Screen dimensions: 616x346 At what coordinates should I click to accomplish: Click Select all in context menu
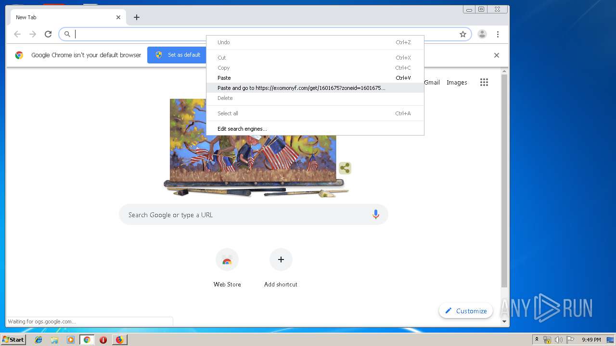pyautogui.click(x=315, y=113)
